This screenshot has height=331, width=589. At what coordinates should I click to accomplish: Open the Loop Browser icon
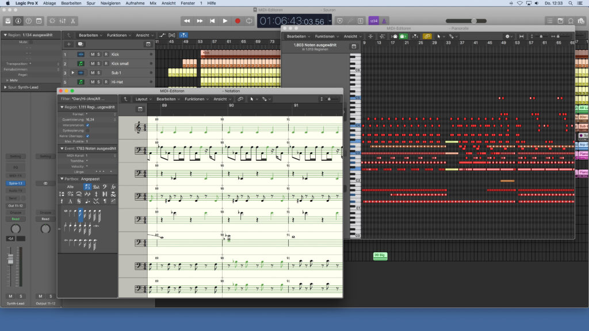pos(571,21)
